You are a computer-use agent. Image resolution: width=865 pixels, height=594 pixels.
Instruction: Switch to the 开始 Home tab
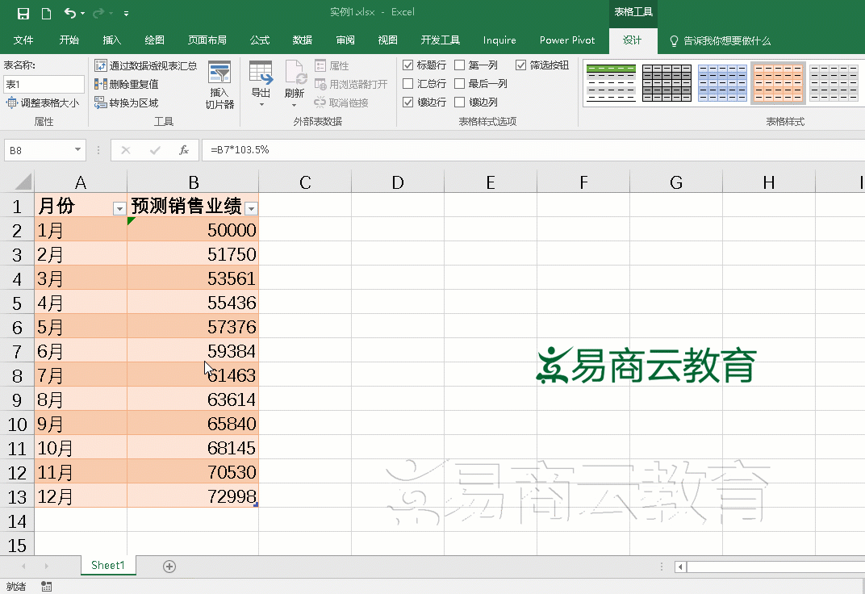tap(69, 40)
